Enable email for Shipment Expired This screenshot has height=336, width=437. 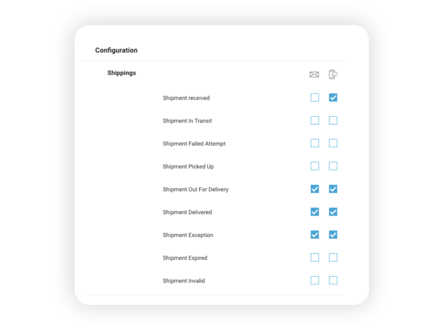pos(315,258)
